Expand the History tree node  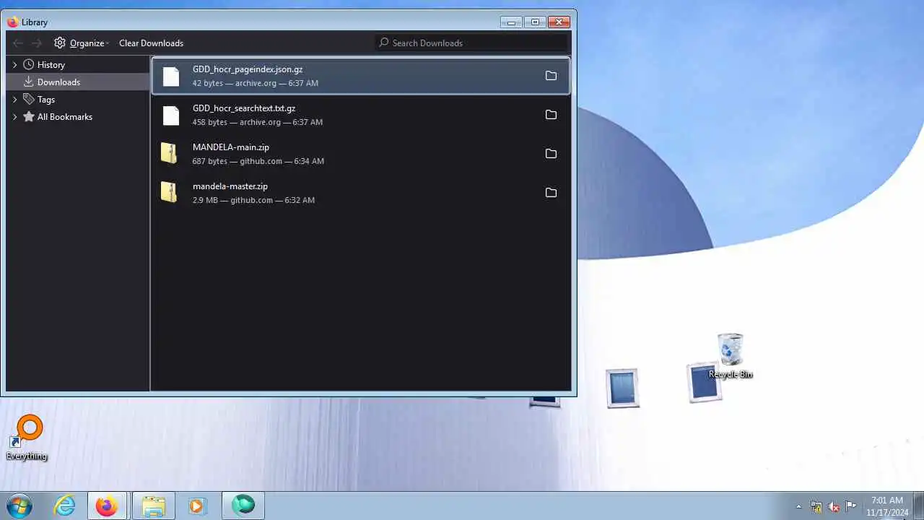[x=14, y=65]
